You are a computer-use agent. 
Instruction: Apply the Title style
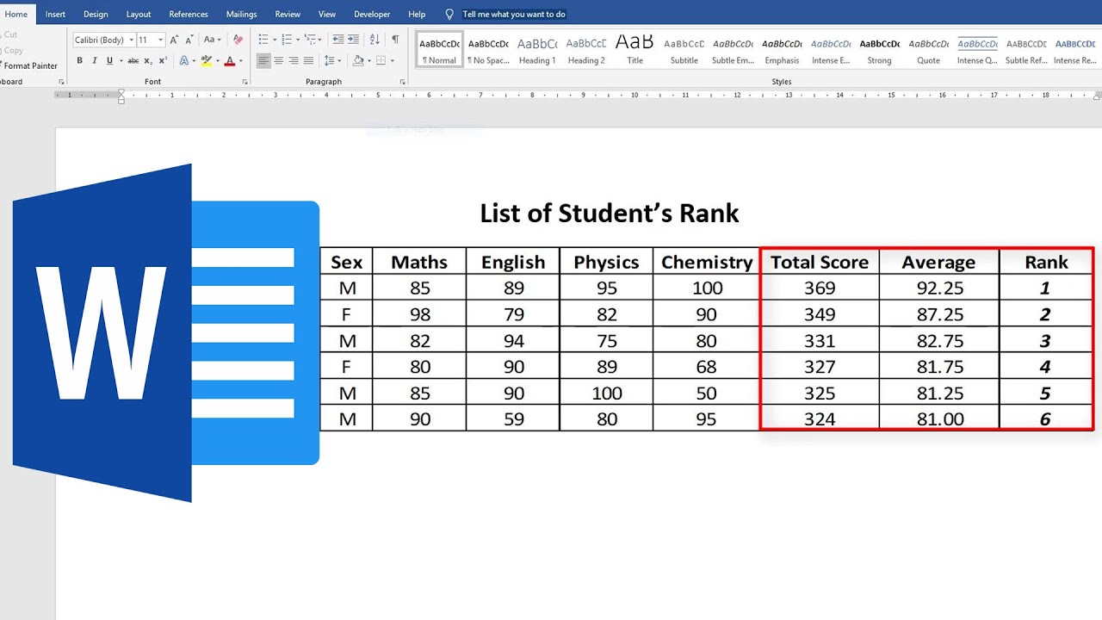(x=635, y=51)
